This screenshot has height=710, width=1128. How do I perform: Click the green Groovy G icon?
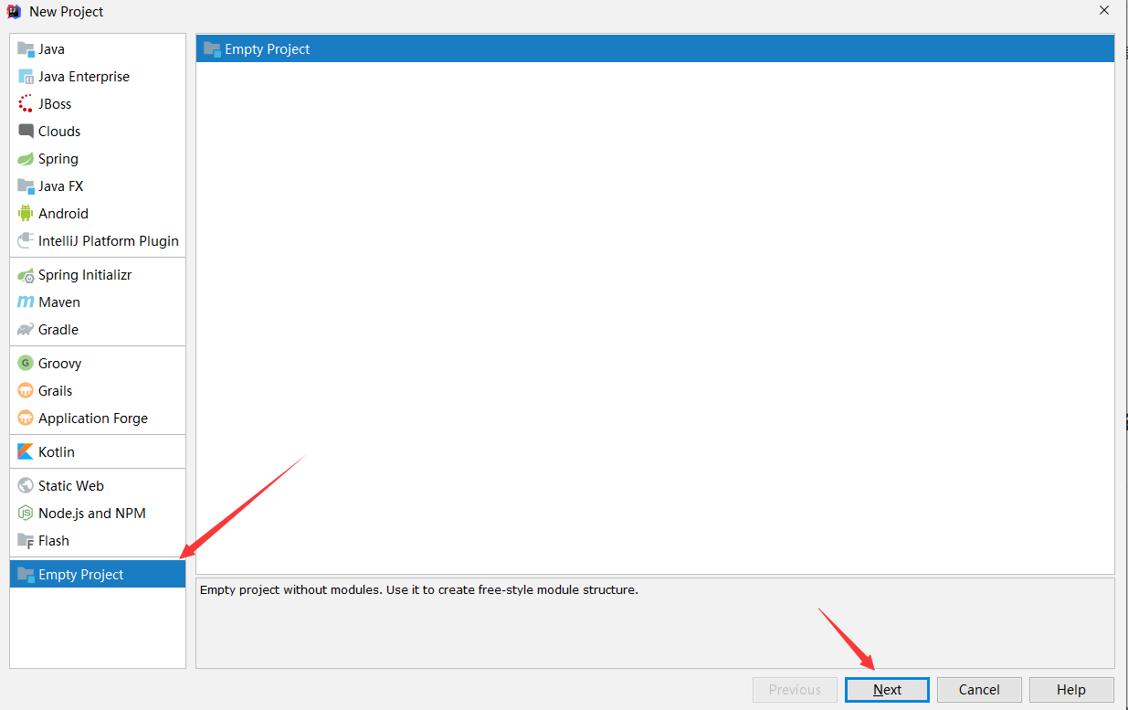pos(26,364)
